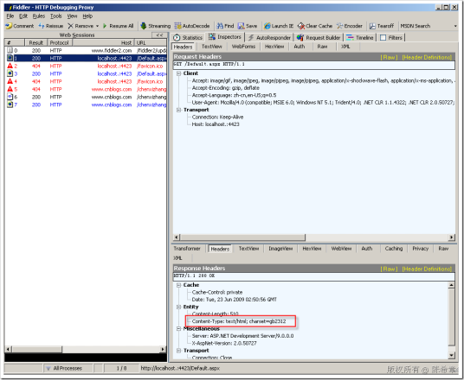Click the document icon of session 0
Screen dimensions: 464x380
pyautogui.click(x=10, y=50)
